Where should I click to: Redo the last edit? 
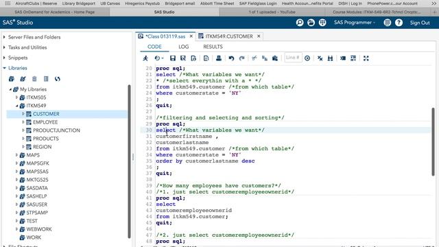point(242,58)
